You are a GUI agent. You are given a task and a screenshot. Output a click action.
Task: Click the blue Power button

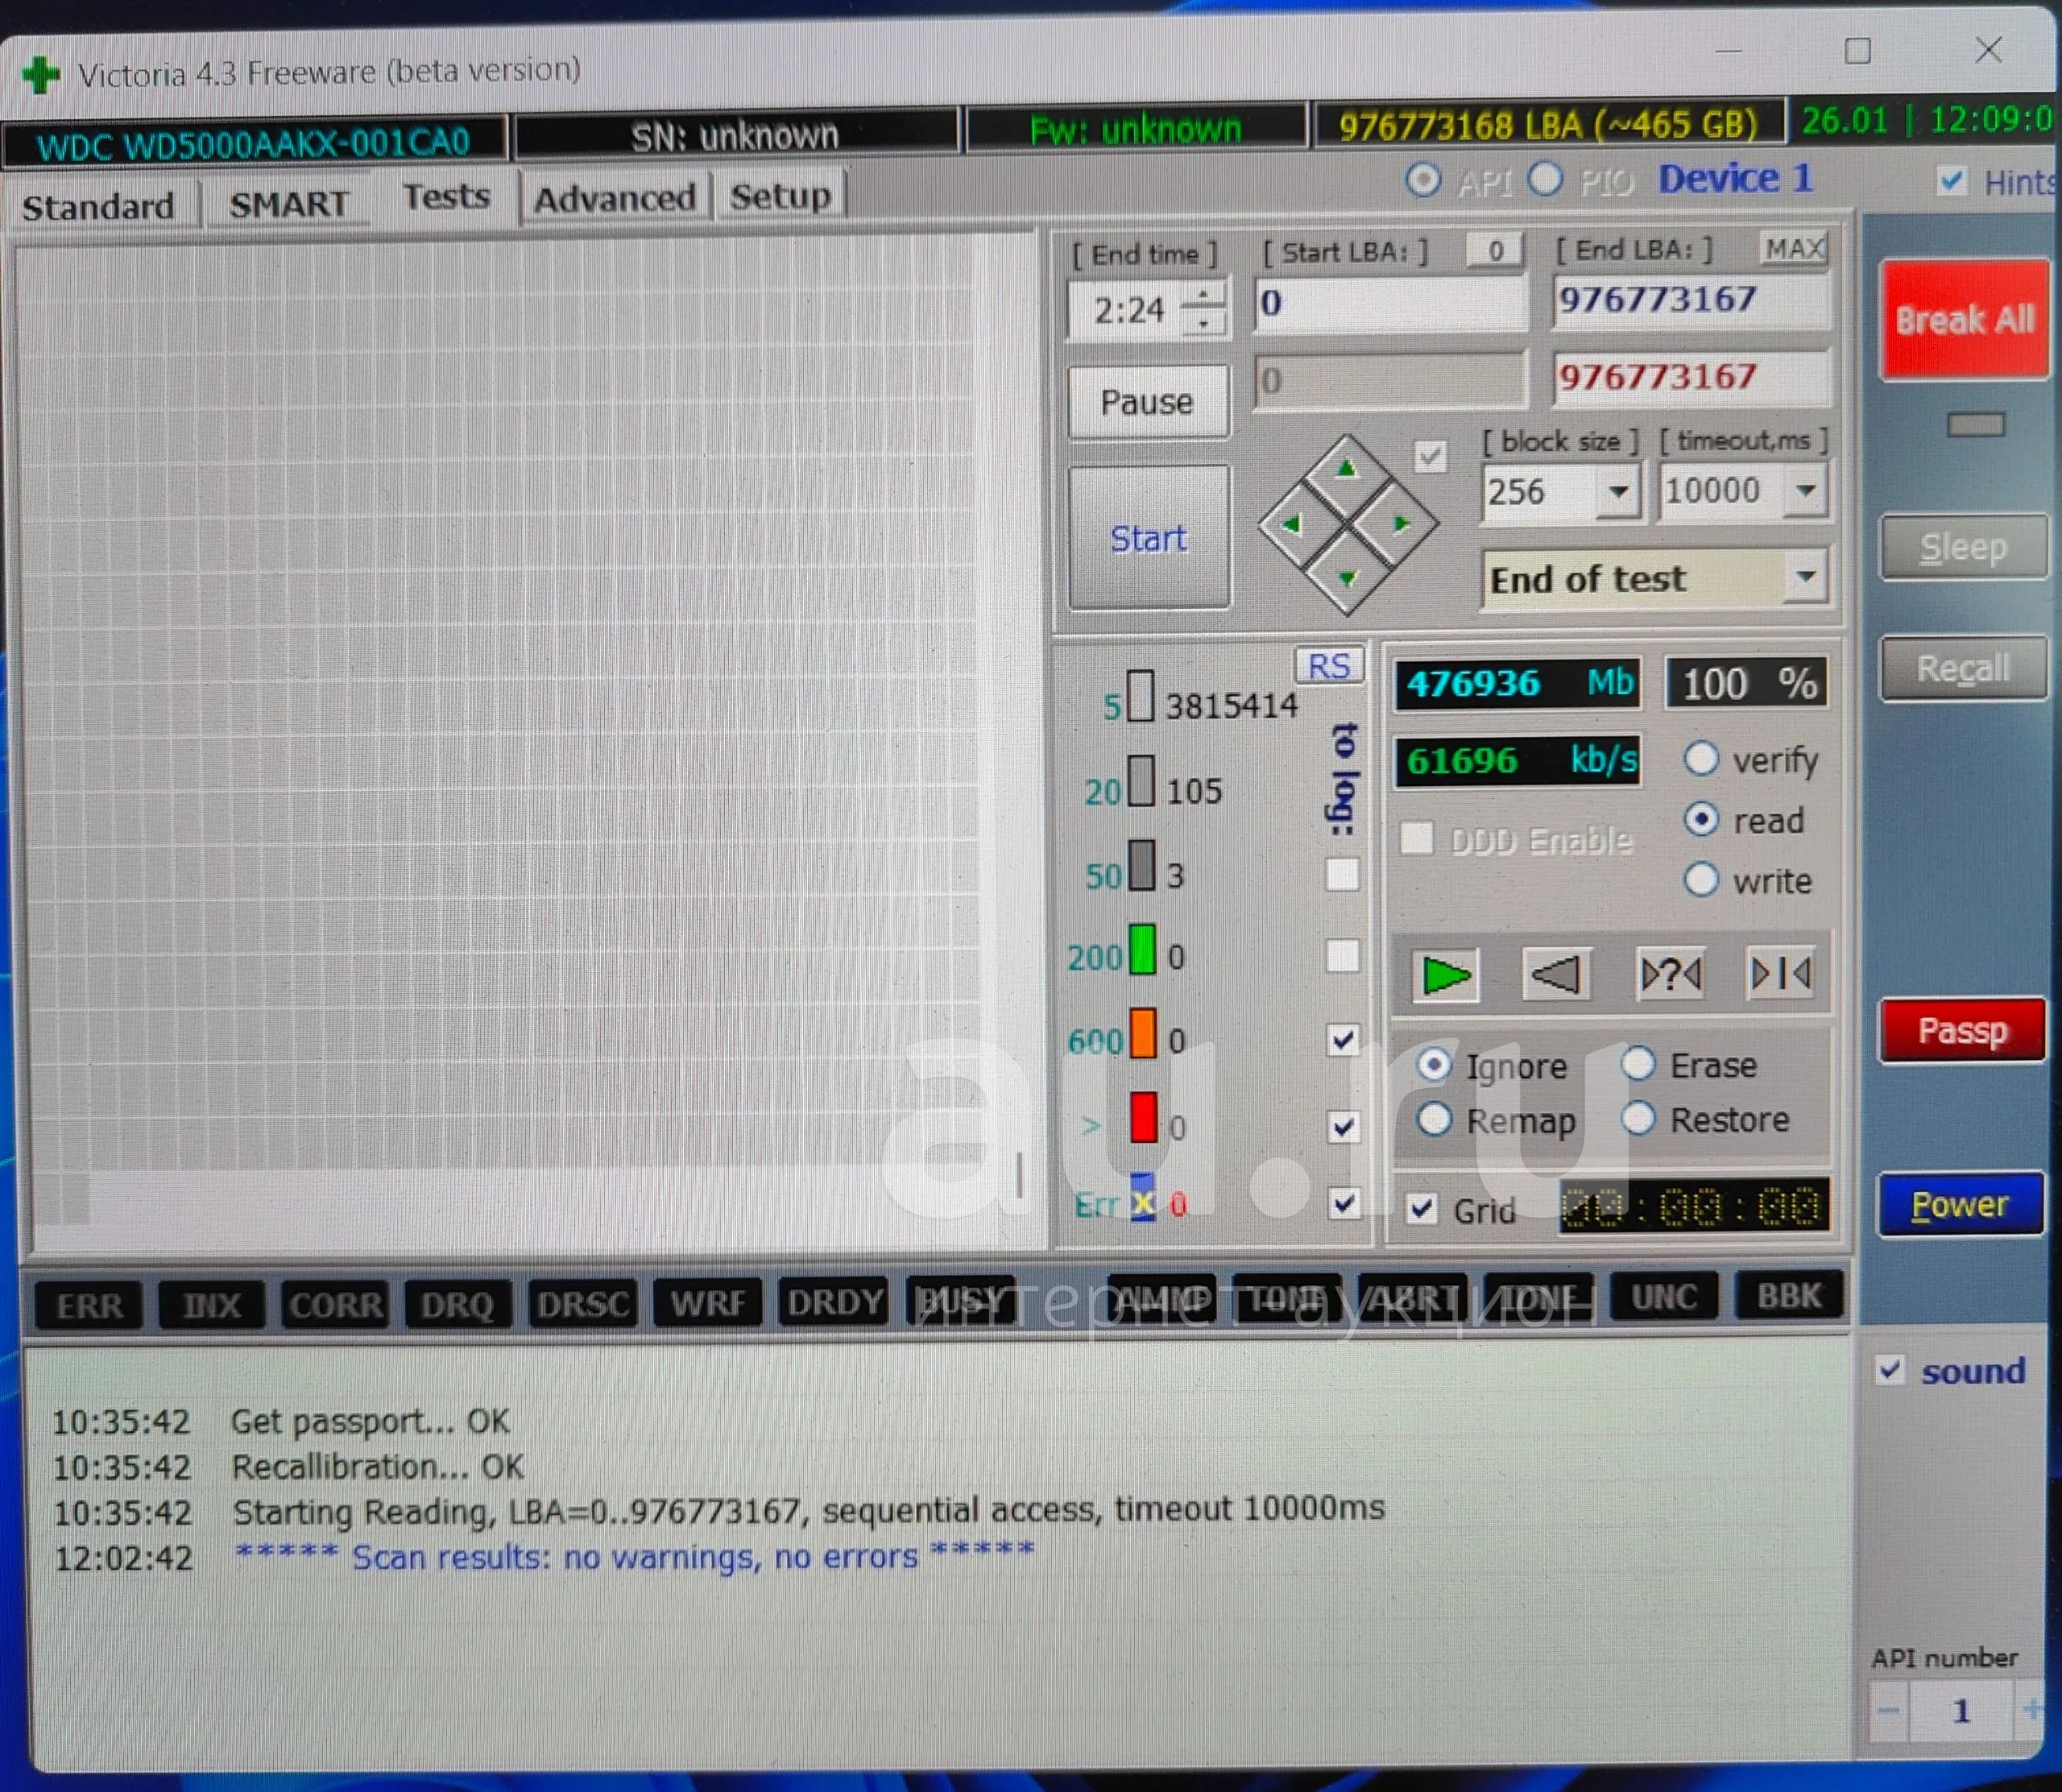coord(1960,1205)
